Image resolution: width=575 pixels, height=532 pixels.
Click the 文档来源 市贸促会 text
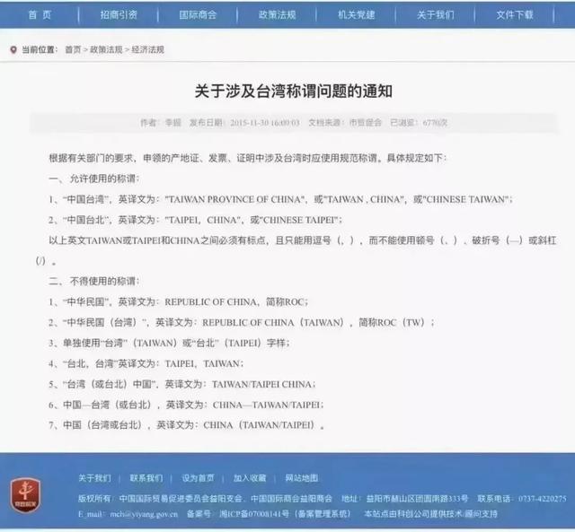(345, 123)
